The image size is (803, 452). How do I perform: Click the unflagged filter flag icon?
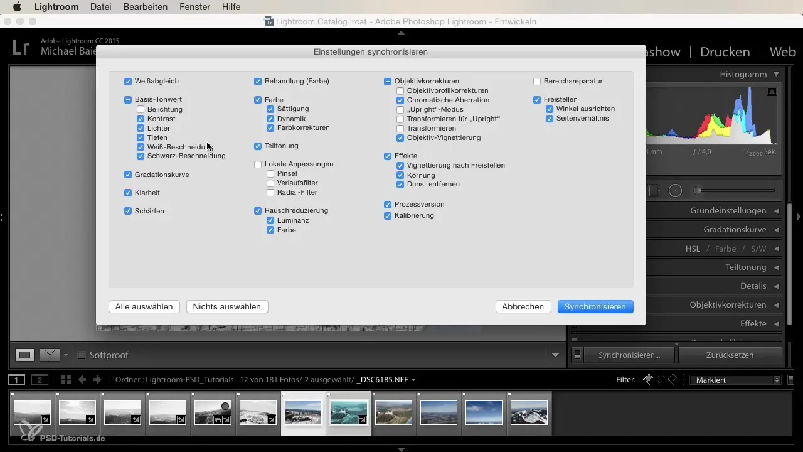(660, 379)
